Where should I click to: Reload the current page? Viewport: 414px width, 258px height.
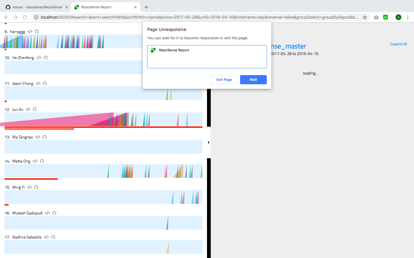[x=25, y=17]
